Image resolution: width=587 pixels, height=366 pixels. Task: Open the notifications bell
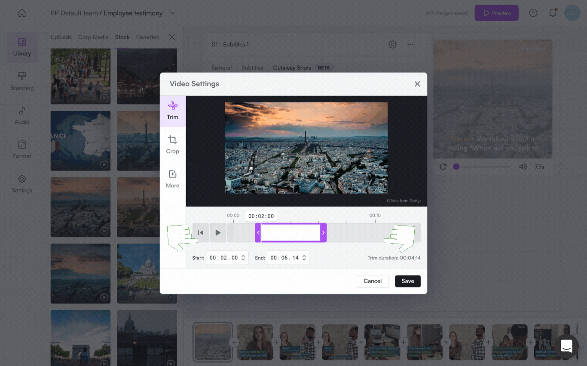(553, 13)
